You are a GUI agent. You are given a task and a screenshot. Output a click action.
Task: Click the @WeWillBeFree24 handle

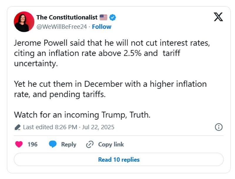point(62,27)
